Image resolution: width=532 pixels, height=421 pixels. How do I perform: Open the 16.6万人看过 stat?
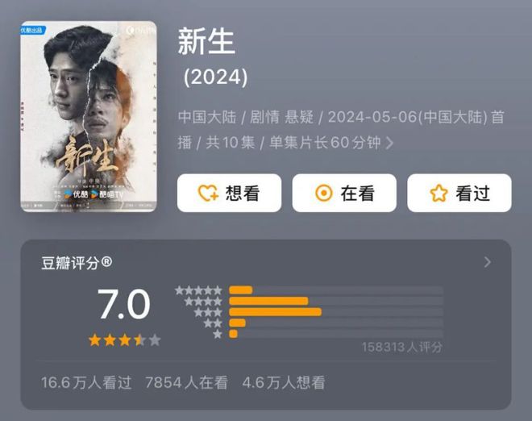click(x=86, y=382)
